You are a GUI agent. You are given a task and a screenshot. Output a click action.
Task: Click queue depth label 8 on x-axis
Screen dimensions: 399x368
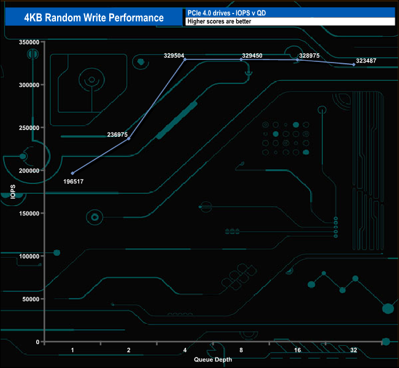click(241, 350)
